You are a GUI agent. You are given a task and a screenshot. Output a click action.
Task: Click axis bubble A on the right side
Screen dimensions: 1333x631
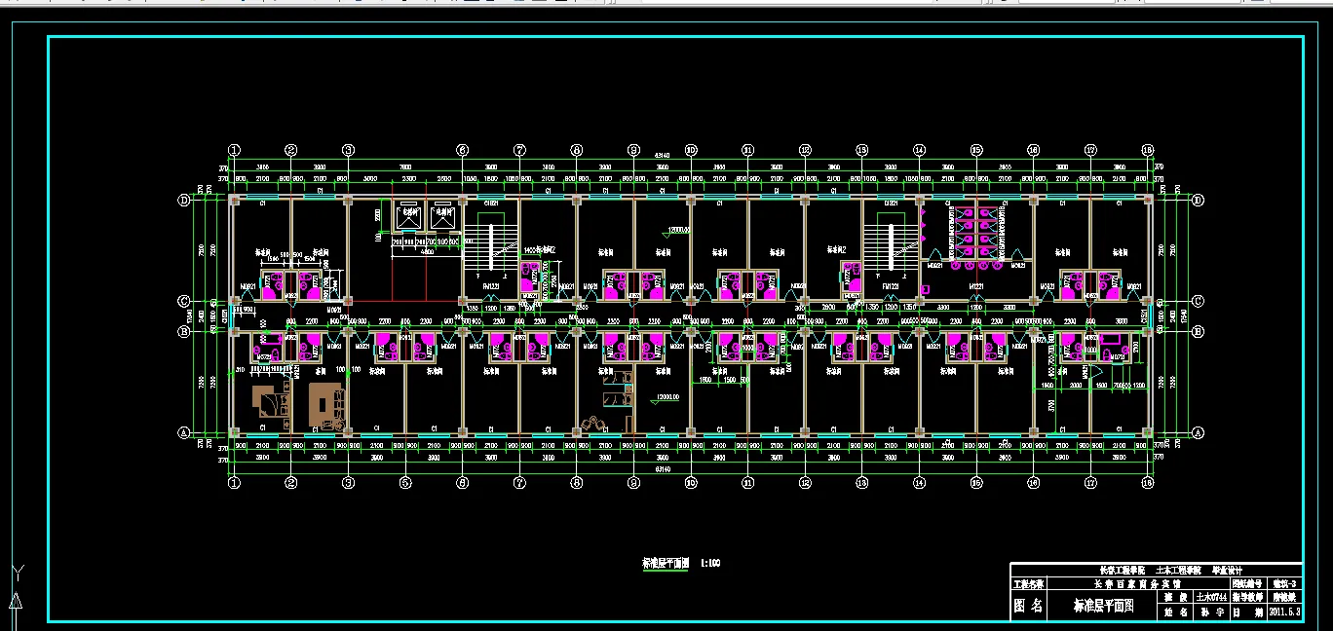pos(1198,432)
